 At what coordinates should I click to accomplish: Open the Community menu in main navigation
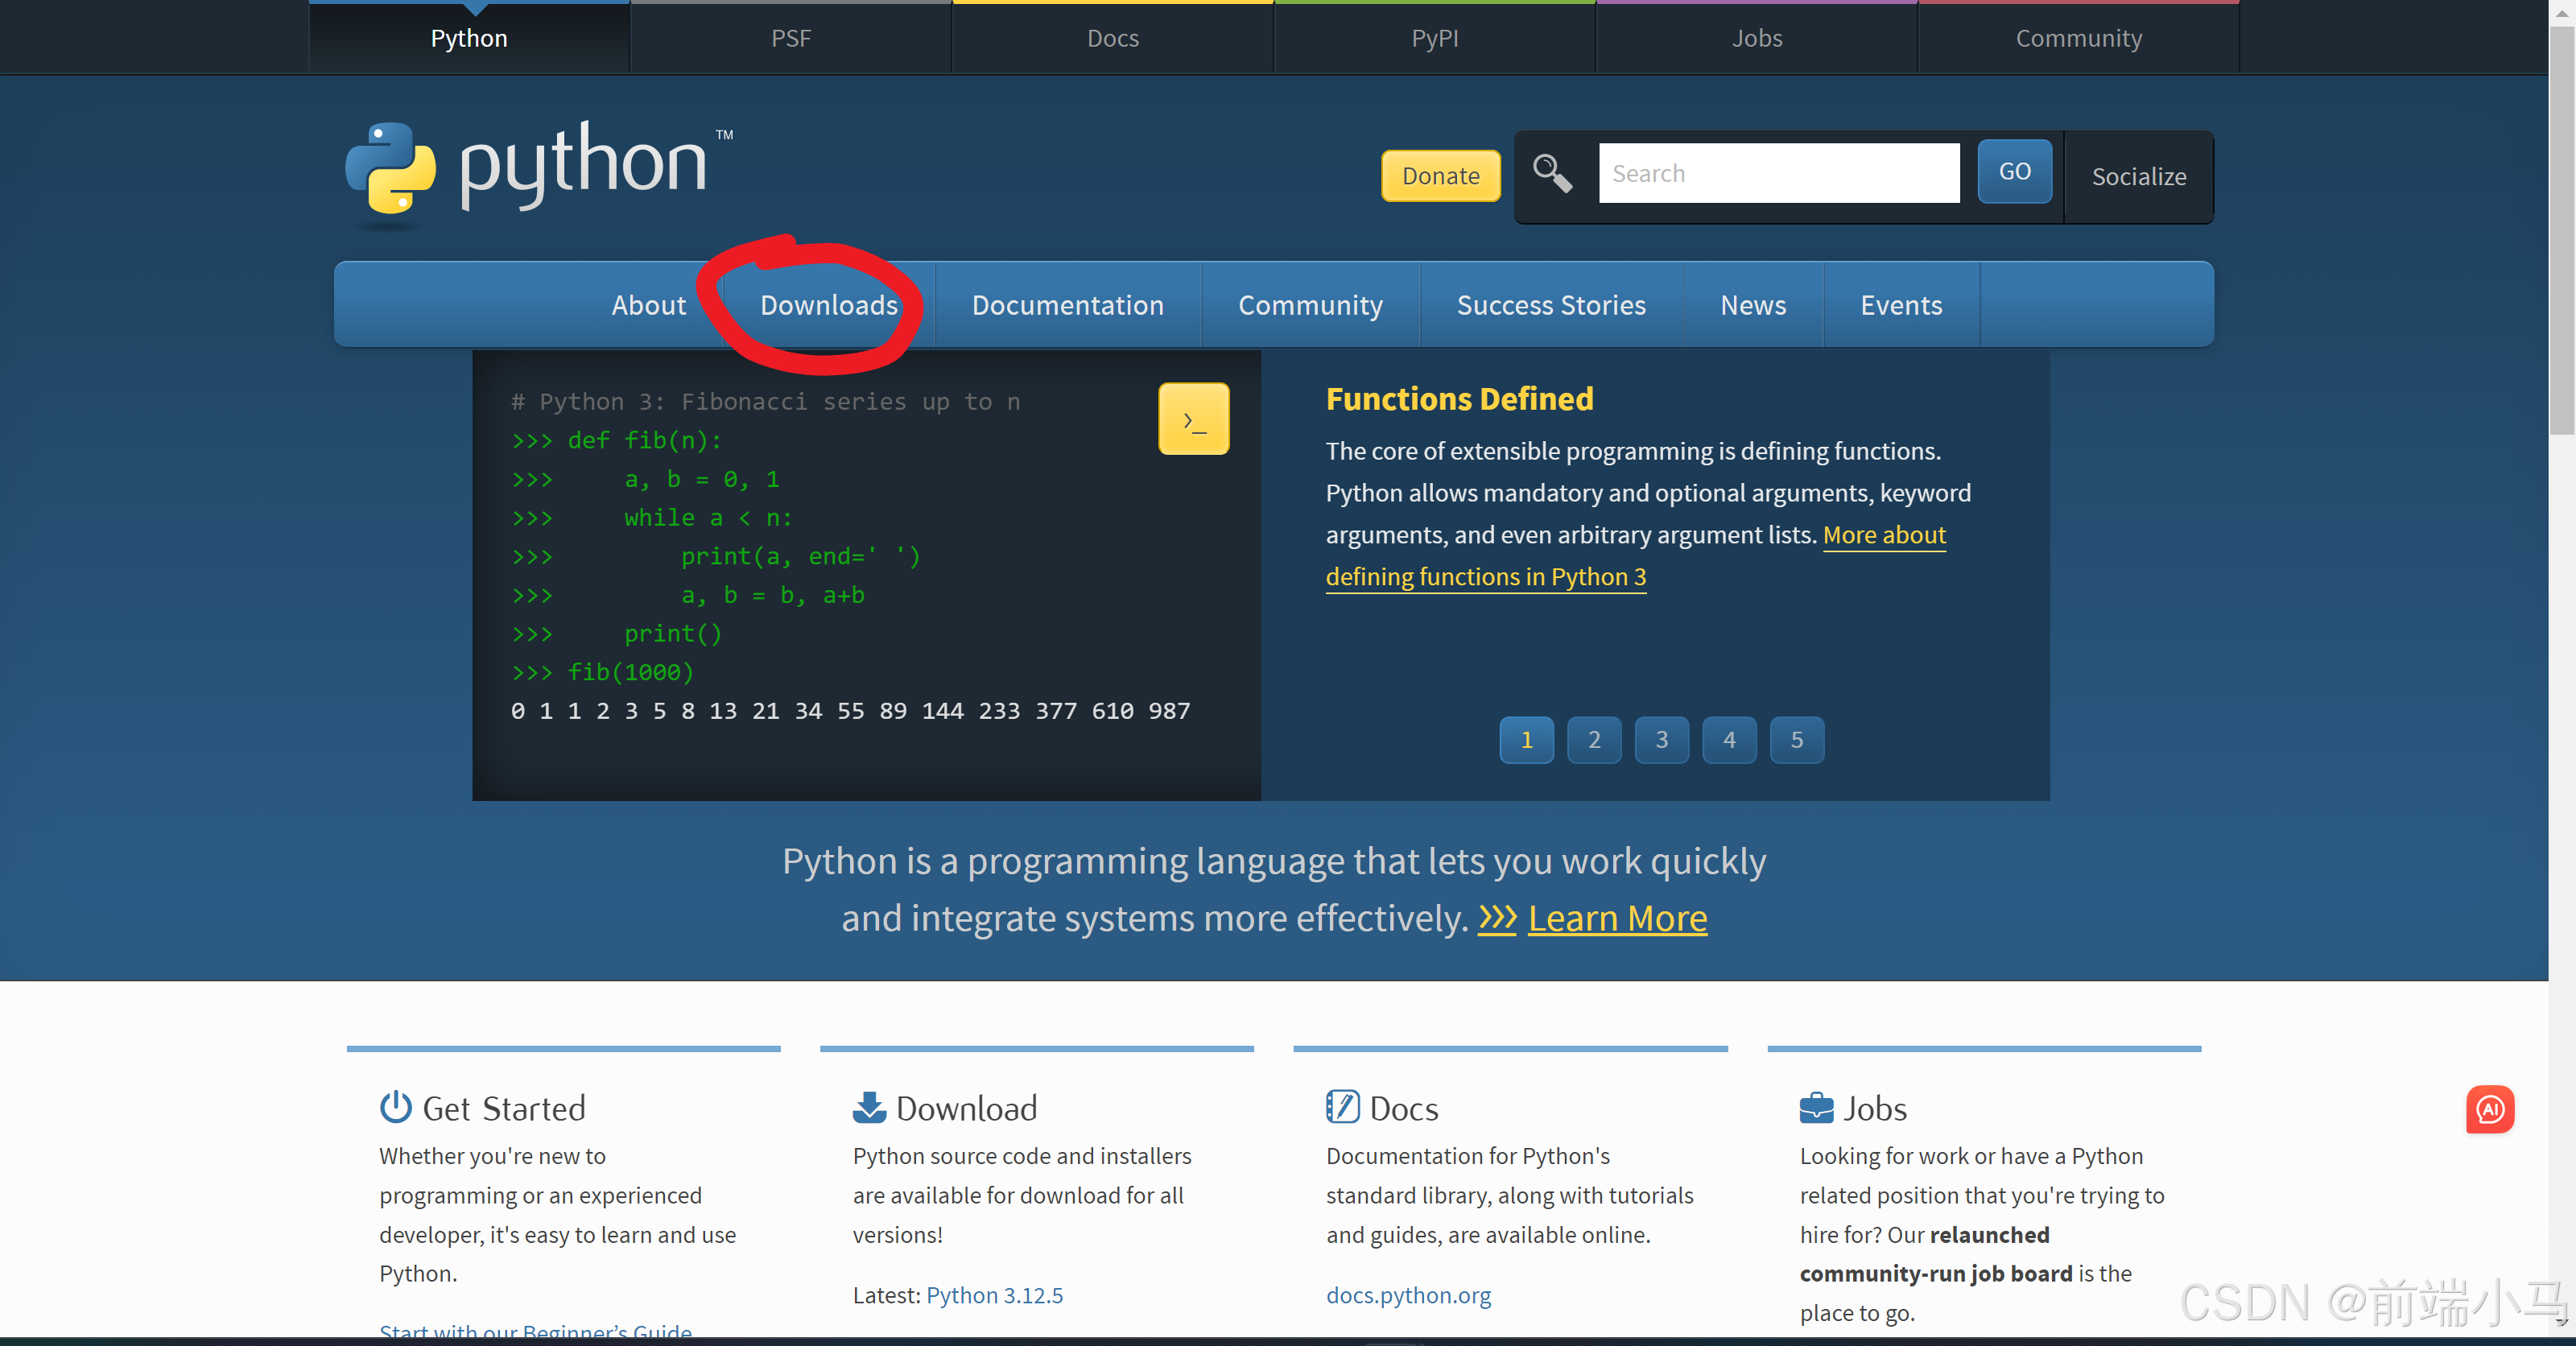point(1310,305)
